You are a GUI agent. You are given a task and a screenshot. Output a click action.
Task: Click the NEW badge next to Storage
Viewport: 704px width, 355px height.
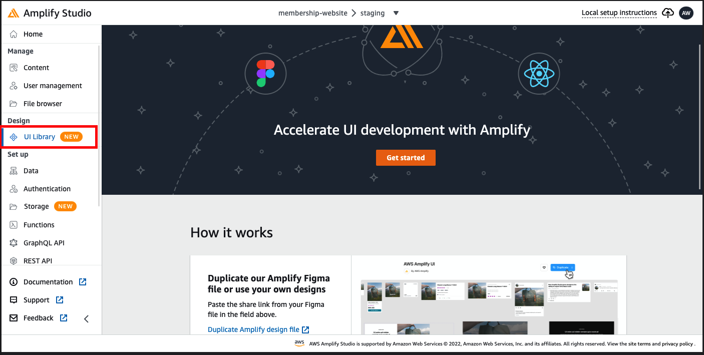(65, 206)
